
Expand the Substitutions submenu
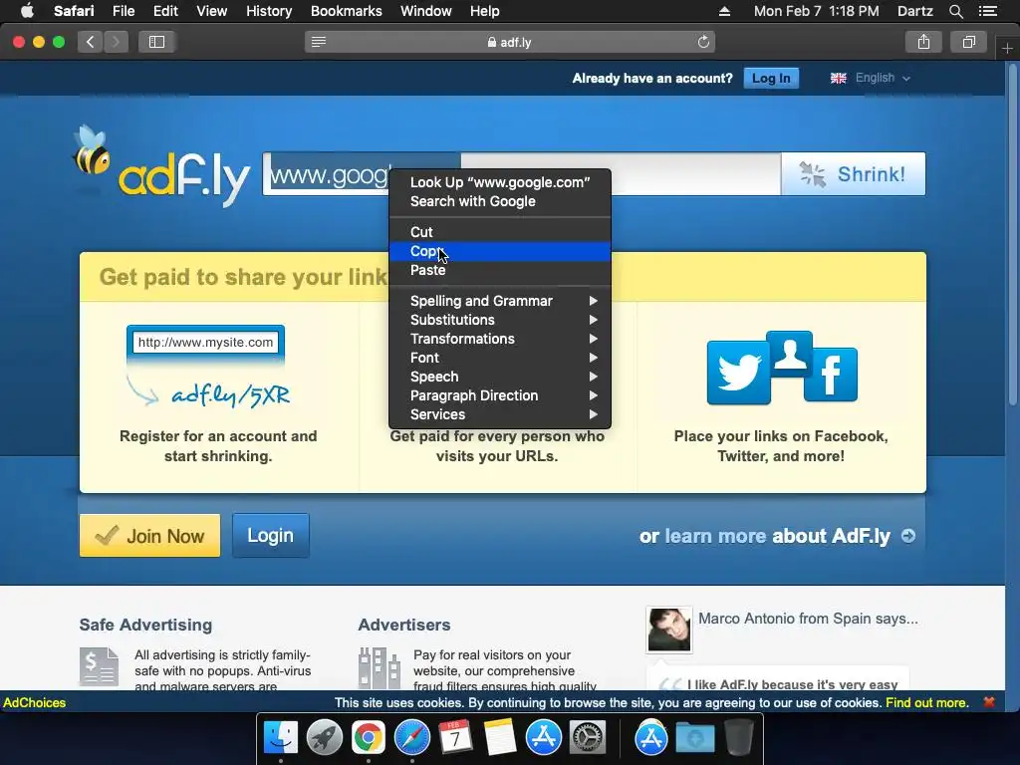500,320
